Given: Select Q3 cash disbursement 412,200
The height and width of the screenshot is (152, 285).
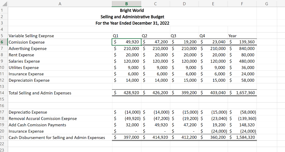Looking at the screenshot, I should pos(184,138).
